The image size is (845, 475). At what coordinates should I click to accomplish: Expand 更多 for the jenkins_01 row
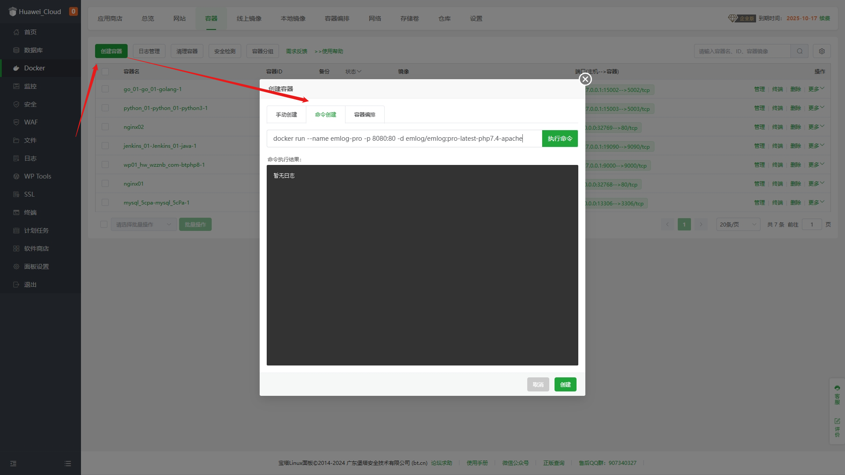[x=816, y=146]
